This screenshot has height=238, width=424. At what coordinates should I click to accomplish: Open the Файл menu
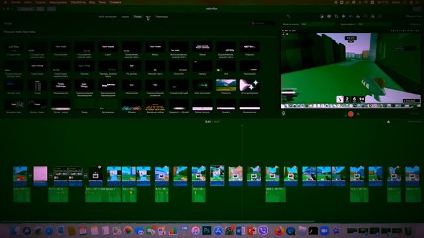pyautogui.click(x=28, y=2)
